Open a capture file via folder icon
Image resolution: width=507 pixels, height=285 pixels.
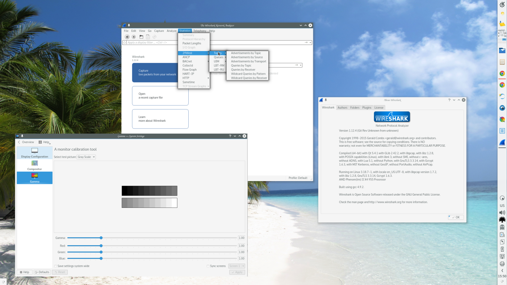coord(142,37)
